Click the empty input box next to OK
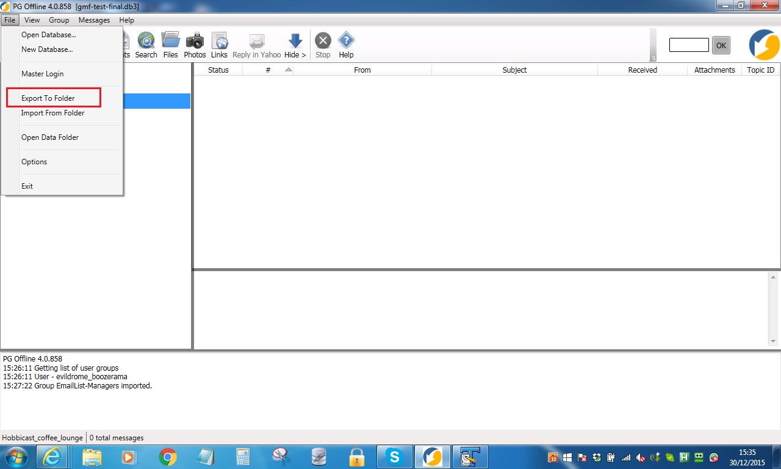 tap(689, 45)
